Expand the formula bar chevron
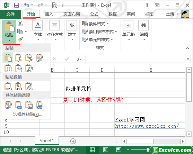This screenshot has height=154, width=193. coord(188,59)
